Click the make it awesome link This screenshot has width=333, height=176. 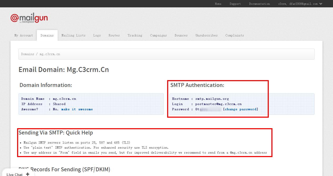pyautogui.click(x=77, y=109)
